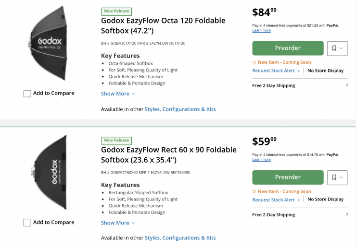Click the info icon beside Octa 120 Coming Soon
This screenshot has width=356, height=248.
pyautogui.click(x=254, y=62)
